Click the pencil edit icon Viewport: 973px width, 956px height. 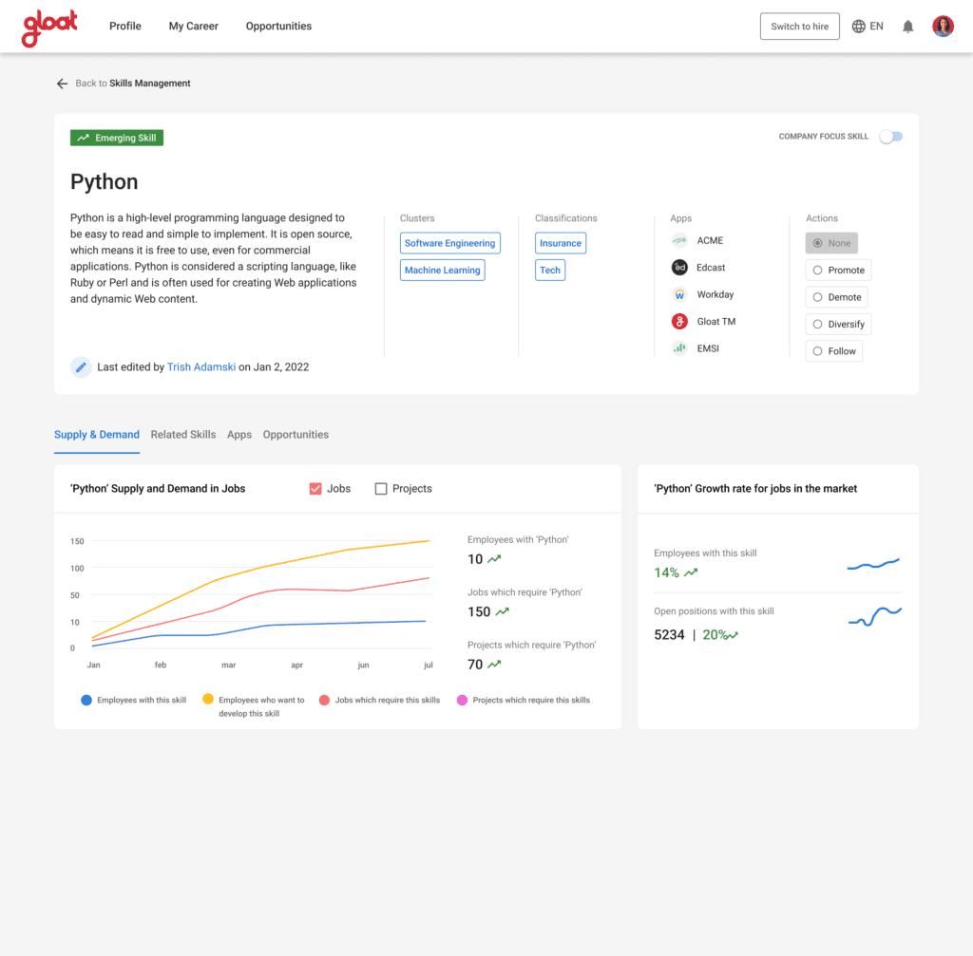81,367
